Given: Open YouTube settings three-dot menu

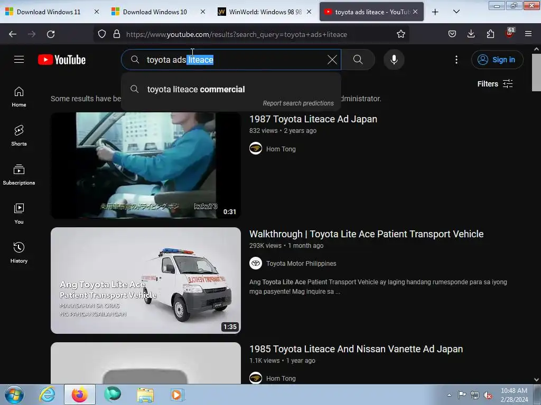Looking at the screenshot, I should pos(456,60).
